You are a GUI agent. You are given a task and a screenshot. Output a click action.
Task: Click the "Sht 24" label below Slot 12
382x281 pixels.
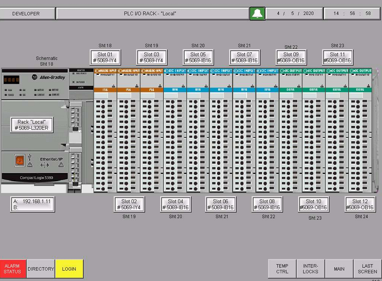(361, 217)
